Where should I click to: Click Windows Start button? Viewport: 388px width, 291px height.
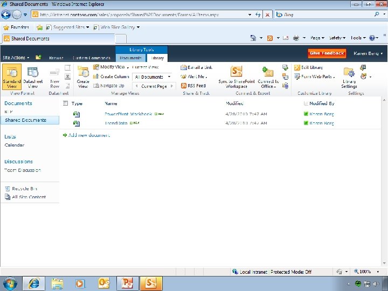coord(10,283)
